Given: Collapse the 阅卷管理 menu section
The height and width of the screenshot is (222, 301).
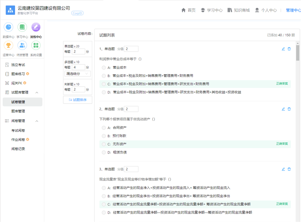Looking at the screenshot, I should (x=37, y=121).
